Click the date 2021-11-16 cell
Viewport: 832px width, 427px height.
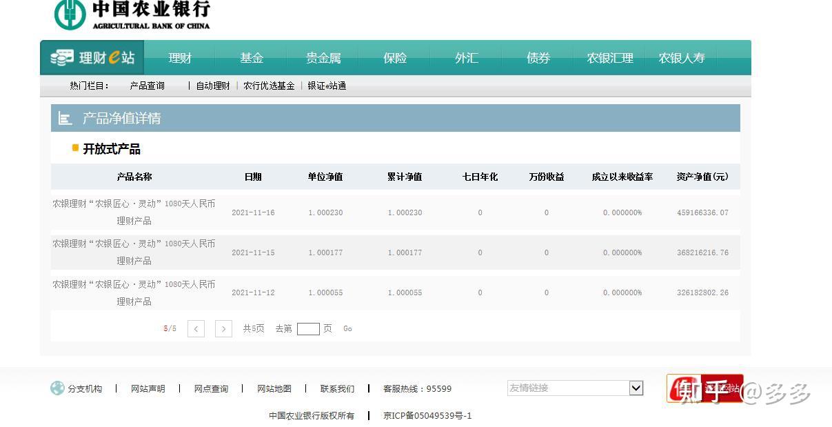(x=253, y=212)
